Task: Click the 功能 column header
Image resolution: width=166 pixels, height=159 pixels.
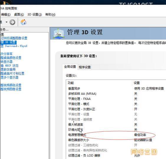Action: pyautogui.click(x=71, y=83)
